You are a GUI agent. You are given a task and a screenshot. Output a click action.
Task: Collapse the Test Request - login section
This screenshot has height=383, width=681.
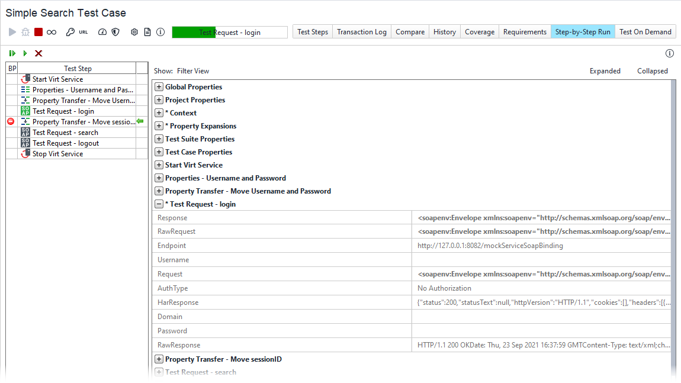pos(159,204)
